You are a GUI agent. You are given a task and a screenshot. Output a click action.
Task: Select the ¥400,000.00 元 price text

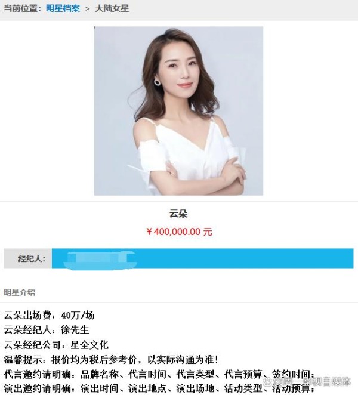pos(180,232)
